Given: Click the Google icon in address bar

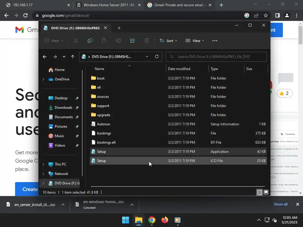Looking at the screenshot, I should [x=247, y=15].
